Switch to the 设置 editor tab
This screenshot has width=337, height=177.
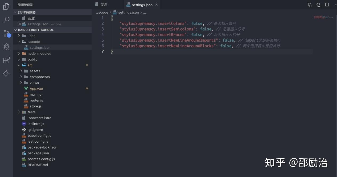pyautogui.click(x=104, y=5)
